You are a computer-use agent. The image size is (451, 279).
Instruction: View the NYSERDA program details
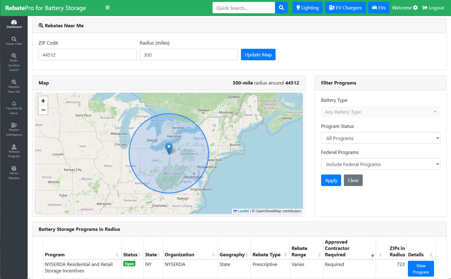click(421, 269)
